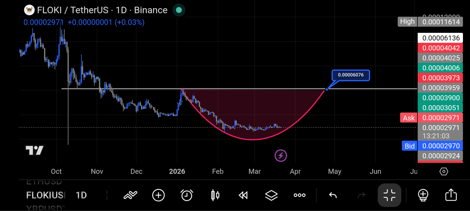Click the 0.00003051 green price label
This screenshot has width=470, height=211.
tap(440, 108)
